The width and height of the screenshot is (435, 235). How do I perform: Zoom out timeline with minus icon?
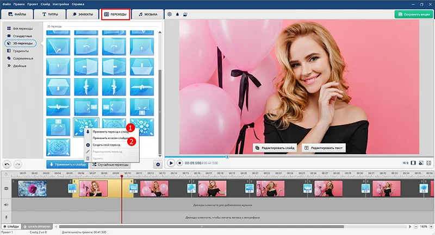416,226
